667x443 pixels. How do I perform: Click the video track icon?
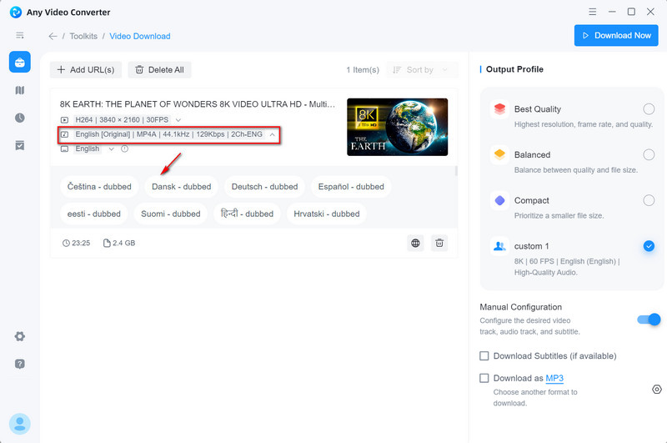click(x=64, y=120)
